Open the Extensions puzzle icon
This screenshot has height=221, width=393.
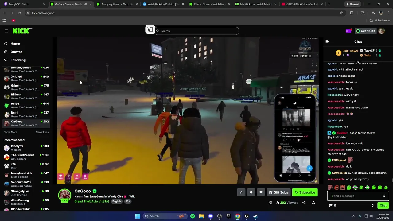[352, 13]
